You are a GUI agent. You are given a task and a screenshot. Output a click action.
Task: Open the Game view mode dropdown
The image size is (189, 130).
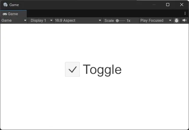14,20
